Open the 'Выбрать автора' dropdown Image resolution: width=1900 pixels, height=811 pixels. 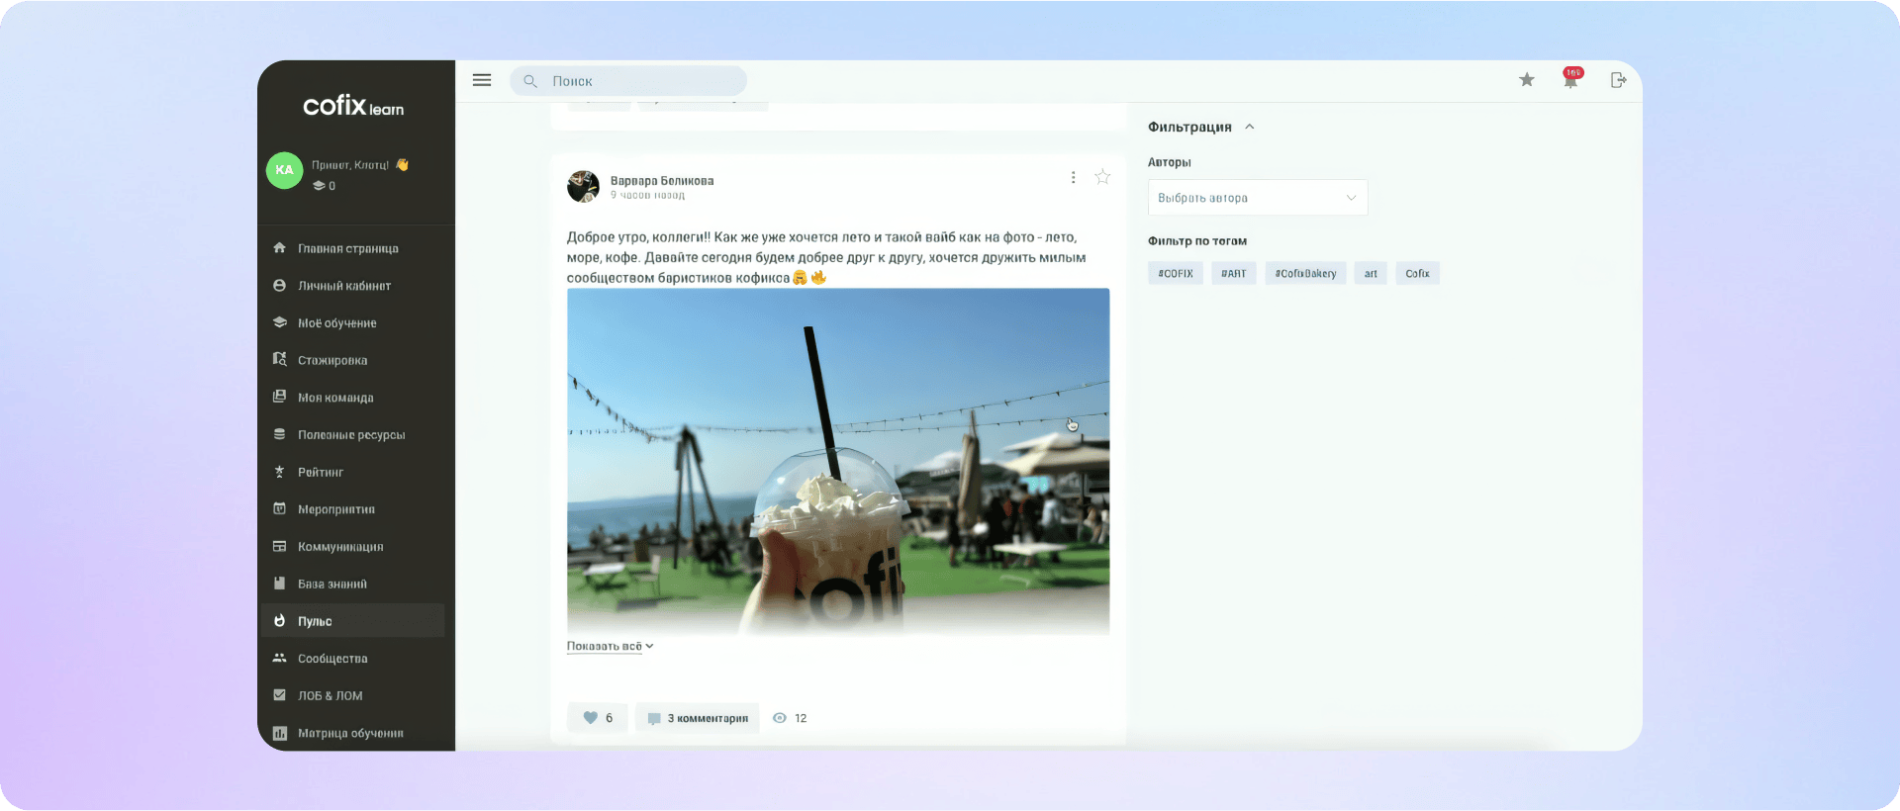point(1257,198)
